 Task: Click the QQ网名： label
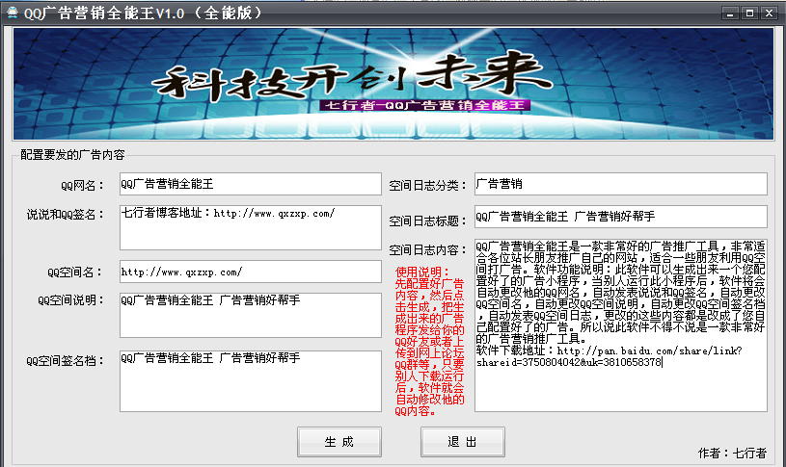(82, 185)
